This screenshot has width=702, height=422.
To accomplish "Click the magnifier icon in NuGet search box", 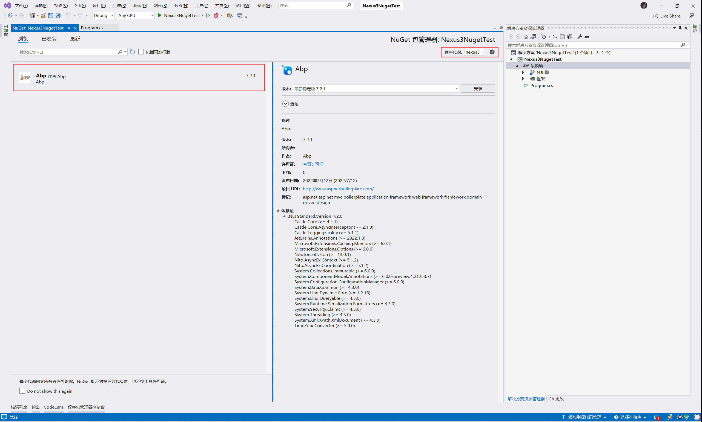I will (x=120, y=52).
